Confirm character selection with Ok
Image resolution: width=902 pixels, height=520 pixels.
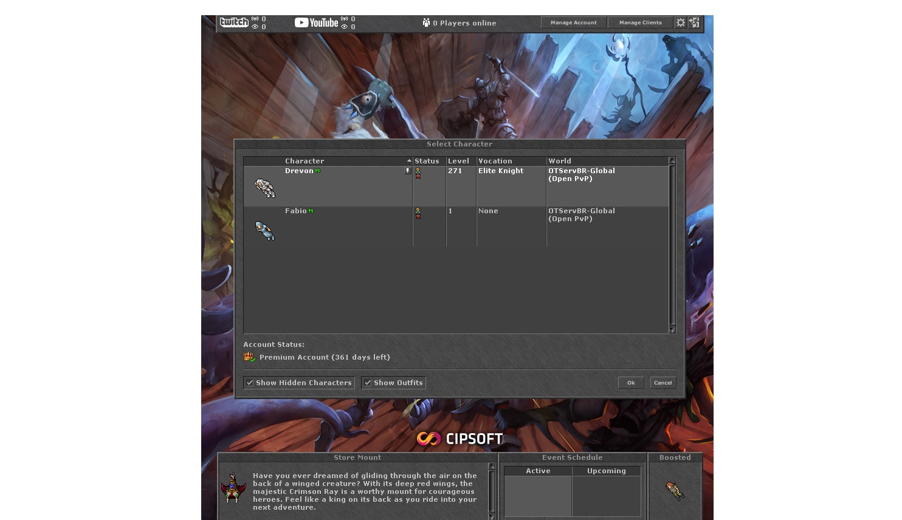(x=631, y=383)
